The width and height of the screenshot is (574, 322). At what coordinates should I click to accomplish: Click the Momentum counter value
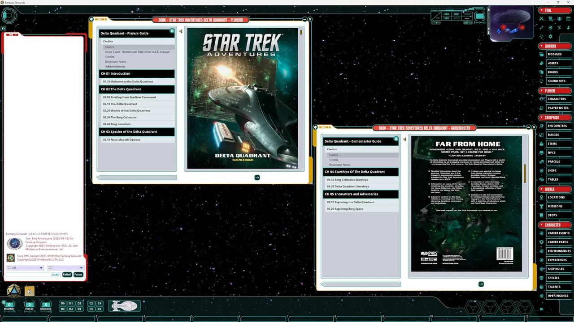click(x=46, y=305)
